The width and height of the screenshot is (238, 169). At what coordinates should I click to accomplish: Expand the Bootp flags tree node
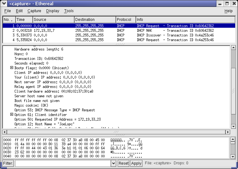click(12, 68)
